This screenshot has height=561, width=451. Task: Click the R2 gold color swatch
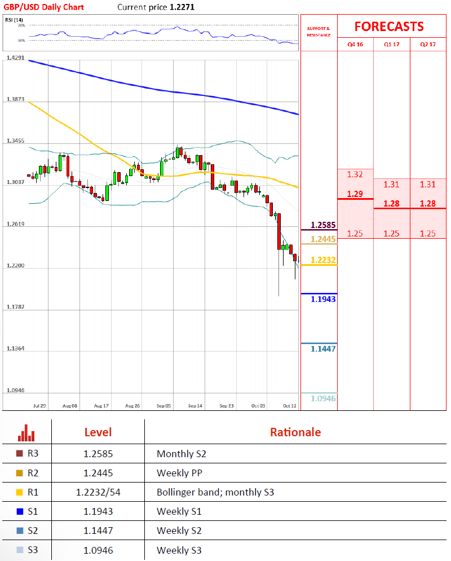click(x=20, y=473)
